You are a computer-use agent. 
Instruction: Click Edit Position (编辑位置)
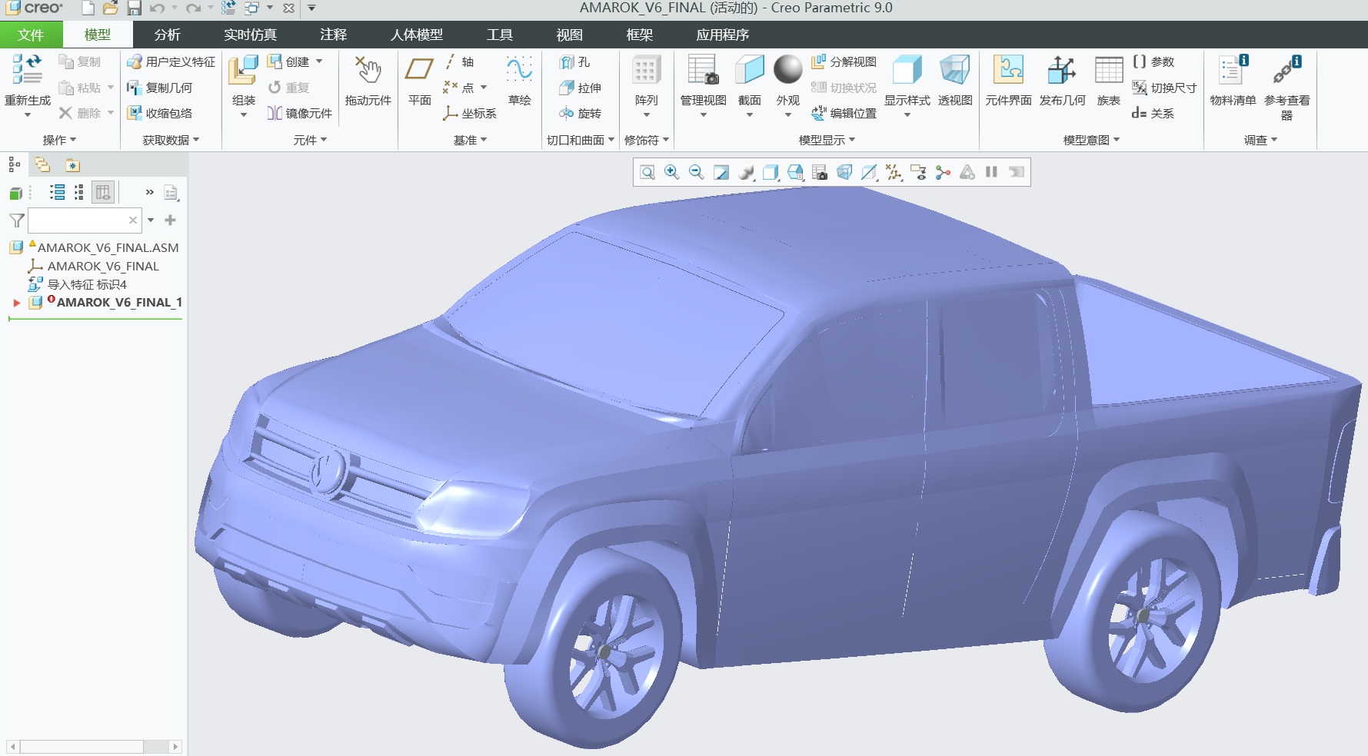click(x=844, y=113)
